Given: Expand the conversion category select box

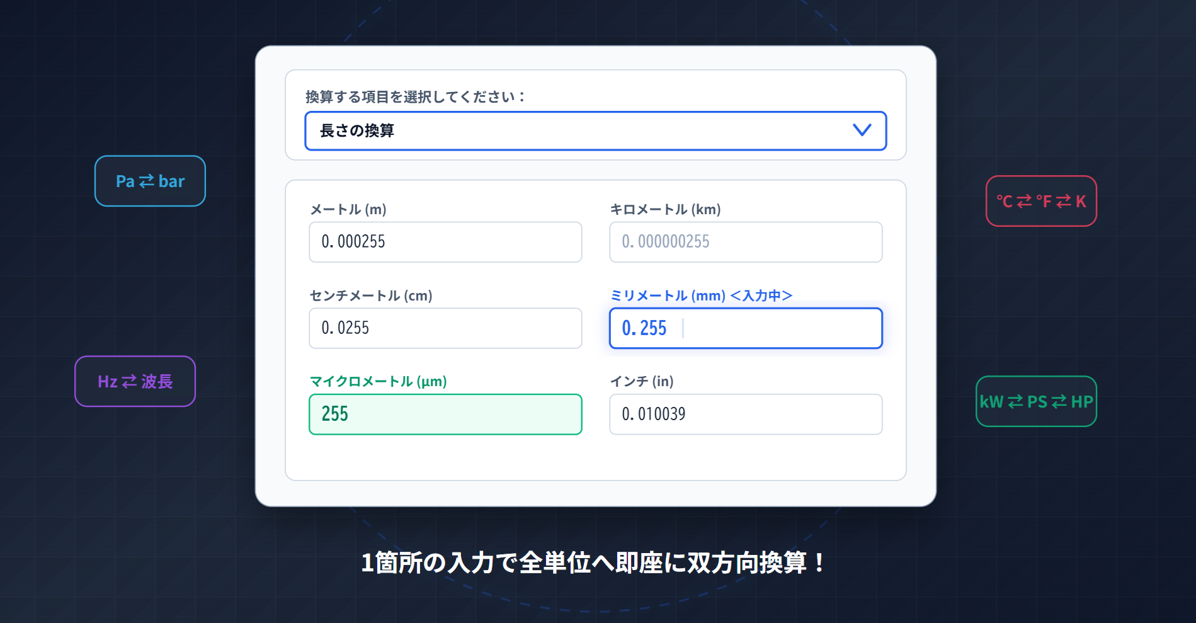Looking at the screenshot, I should point(595,131).
